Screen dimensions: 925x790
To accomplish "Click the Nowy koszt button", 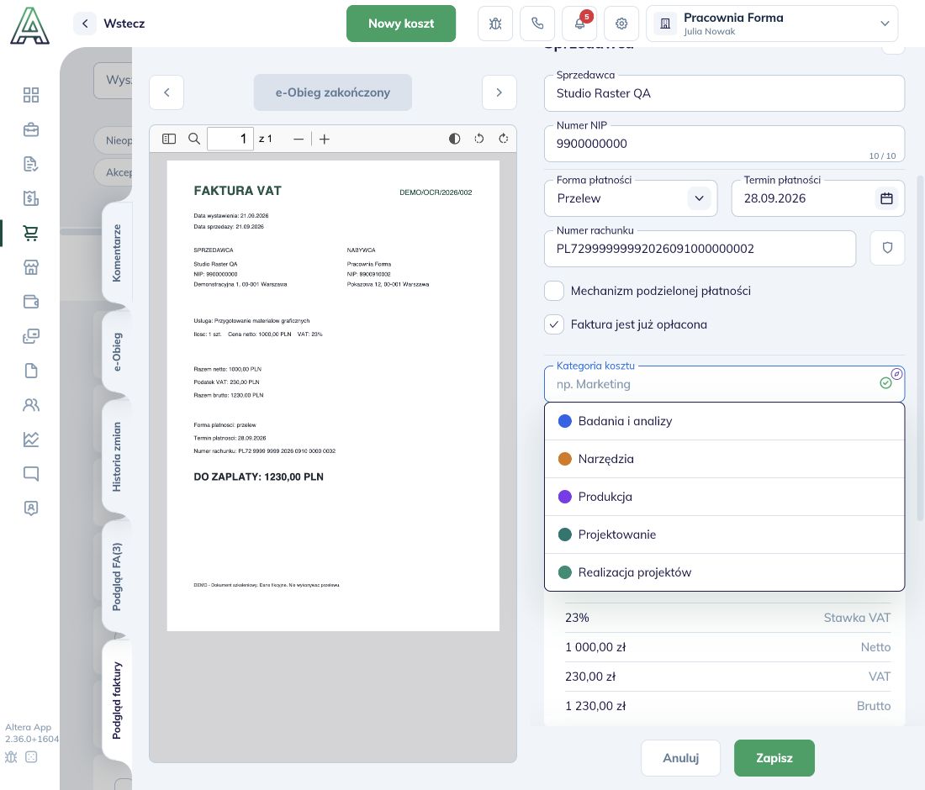I will pyautogui.click(x=400, y=24).
